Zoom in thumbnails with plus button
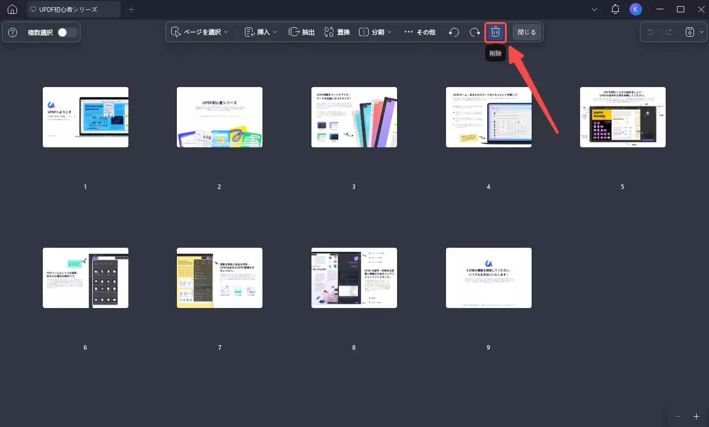This screenshot has width=709, height=427. [x=696, y=416]
